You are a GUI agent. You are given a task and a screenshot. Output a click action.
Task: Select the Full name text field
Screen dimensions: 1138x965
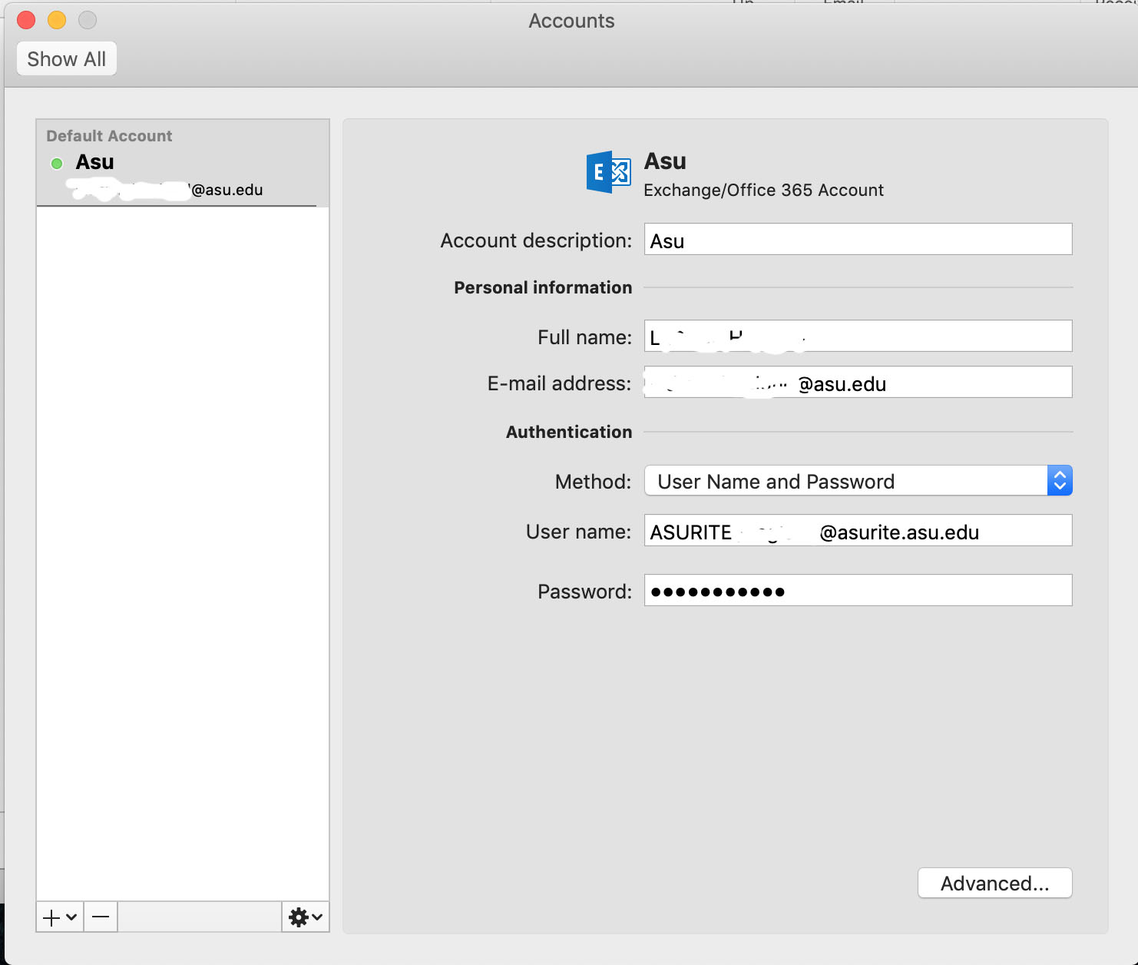coord(856,336)
